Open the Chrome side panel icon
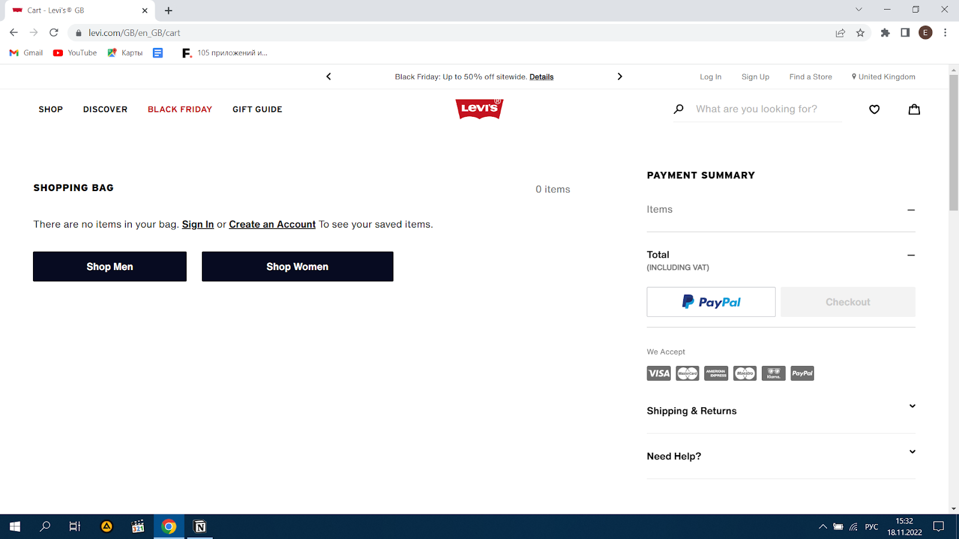The image size is (959, 539). pyautogui.click(x=905, y=33)
